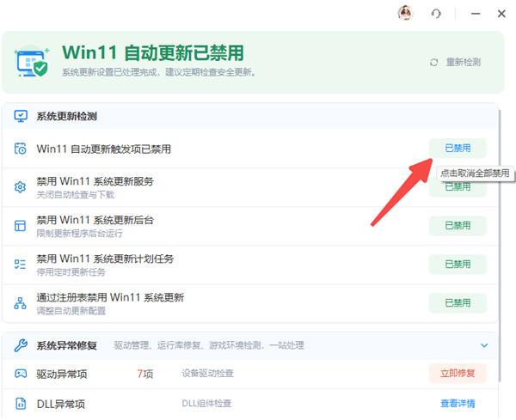516x420 pixels.
Task: Click the 系统更新检测 monitor icon
Action: coord(21,116)
